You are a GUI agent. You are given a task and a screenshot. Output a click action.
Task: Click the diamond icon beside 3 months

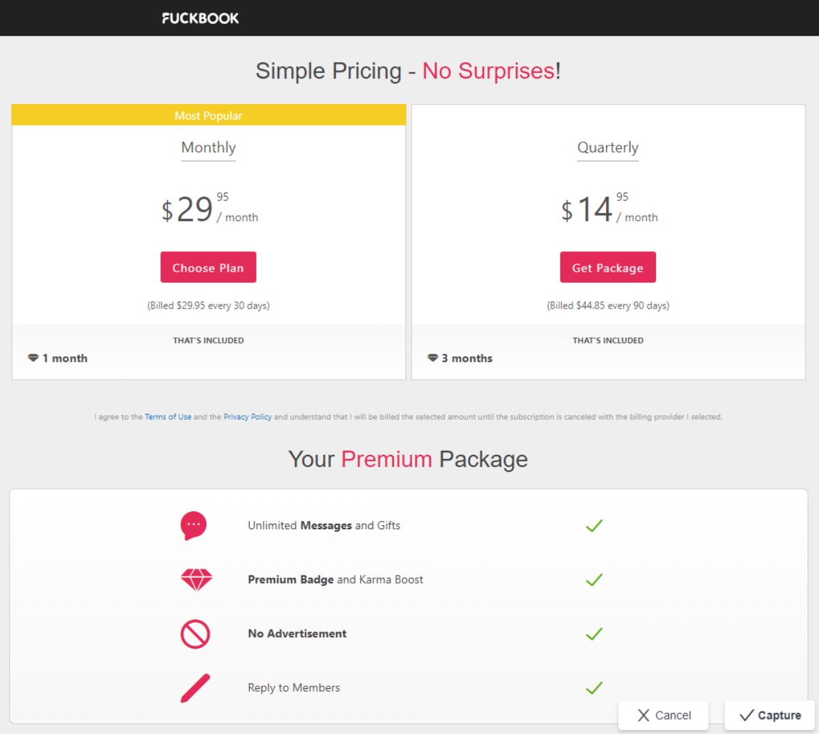(x=432, y=358)
